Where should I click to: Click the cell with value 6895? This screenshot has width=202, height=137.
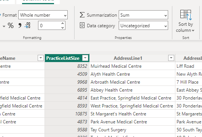coord(67,90)
